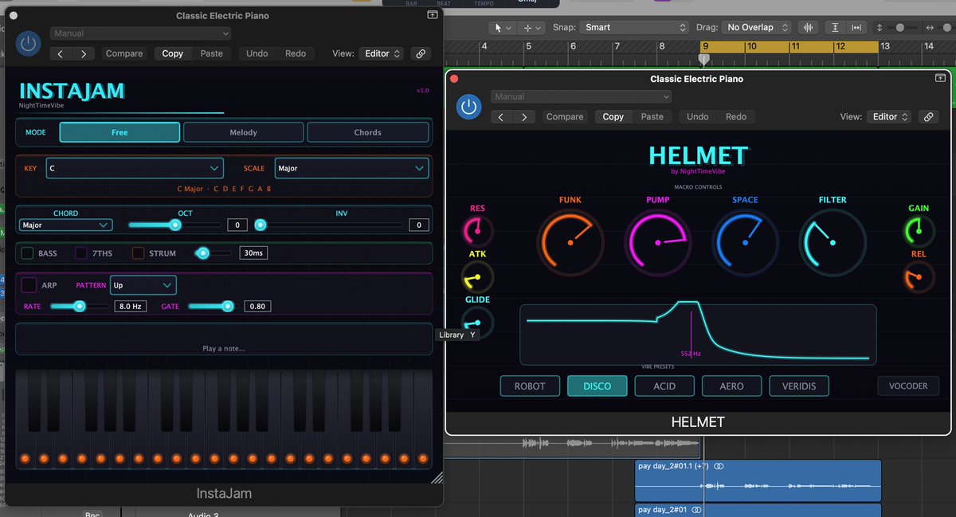Image resolution: width=956 pixels, height=517 pixels.
Task: Open the Manual preset dropdown in HELMET
Action: [x=582, y=96]
